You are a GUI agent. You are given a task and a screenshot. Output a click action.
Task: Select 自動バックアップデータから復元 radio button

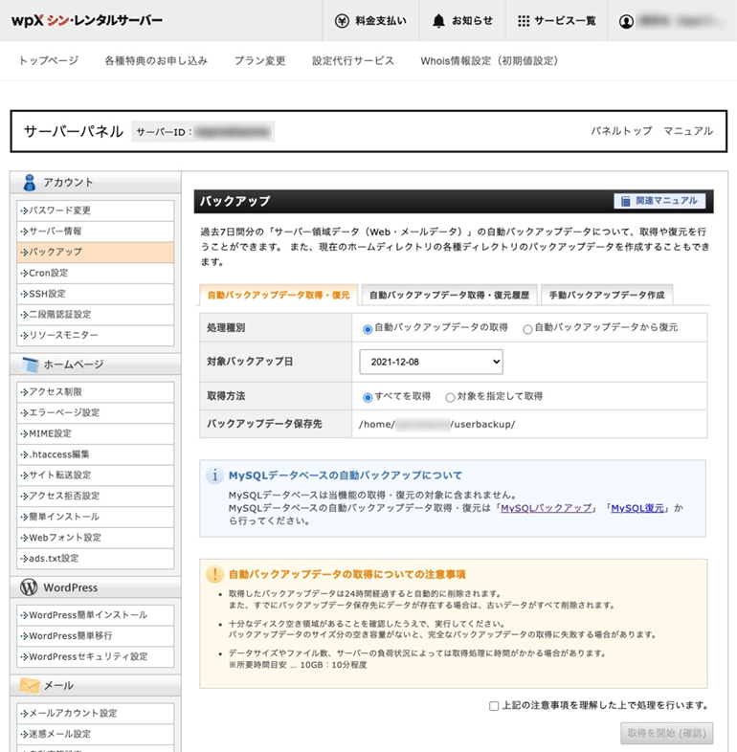point(527,329)
